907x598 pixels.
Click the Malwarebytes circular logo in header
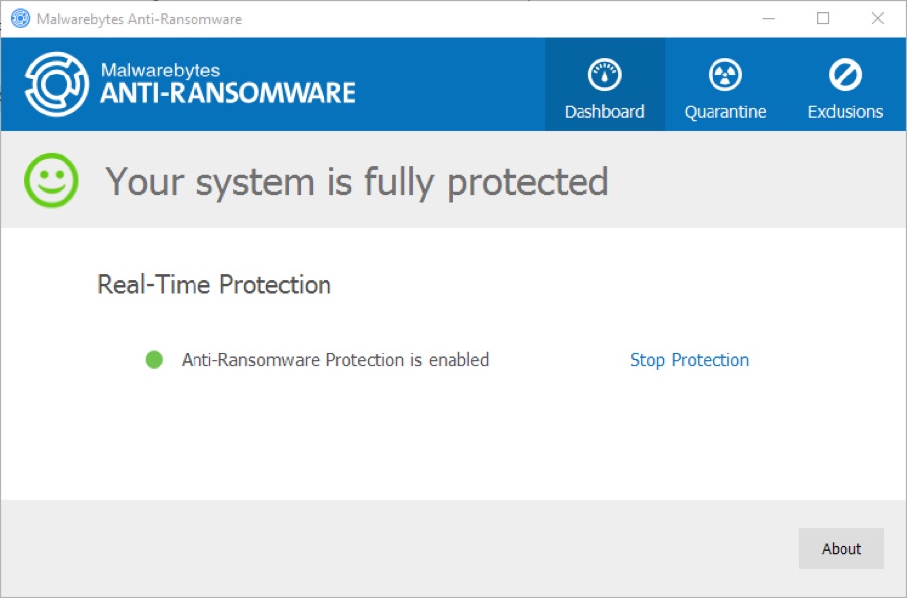(x=57, y=84)
